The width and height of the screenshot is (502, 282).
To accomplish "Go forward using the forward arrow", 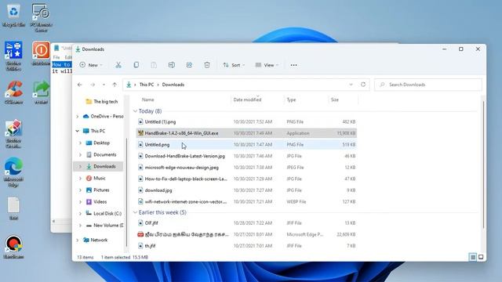I will click(93, 85).
